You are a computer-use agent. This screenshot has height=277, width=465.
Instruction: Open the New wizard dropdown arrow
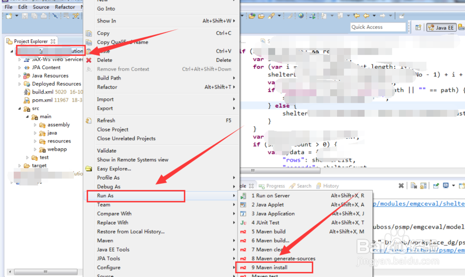(17, 16)
